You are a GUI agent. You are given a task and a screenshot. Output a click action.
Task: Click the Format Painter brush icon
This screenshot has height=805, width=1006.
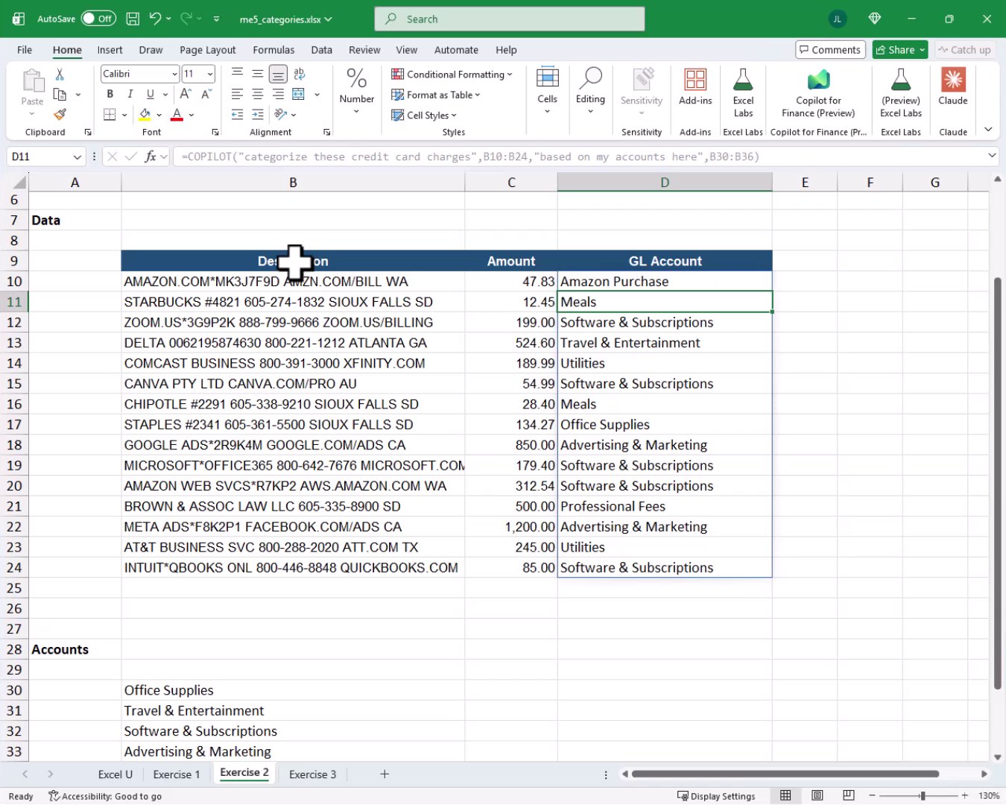tap(60, 115)
